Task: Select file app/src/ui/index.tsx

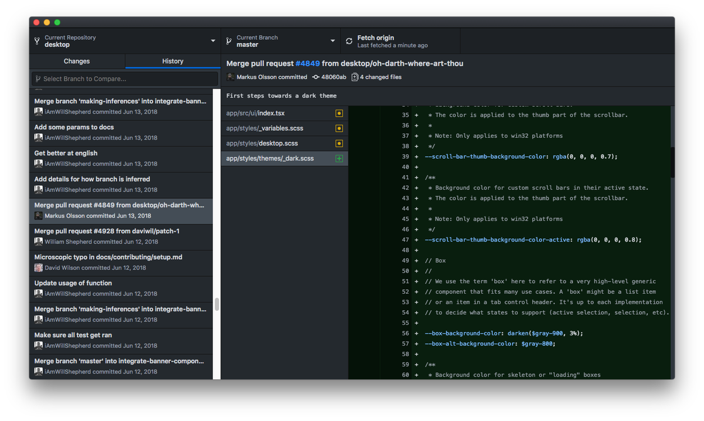Action: [285, 113]
